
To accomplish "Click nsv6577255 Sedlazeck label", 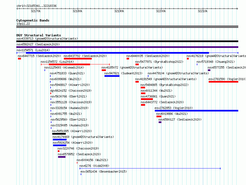I will pyautogui.click(x=227, y=67).
